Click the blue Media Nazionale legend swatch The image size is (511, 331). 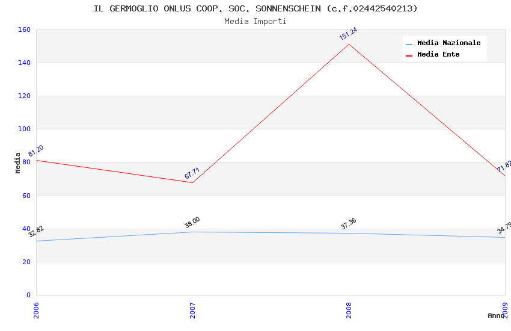pyautogui.click(x=409, y=44)
